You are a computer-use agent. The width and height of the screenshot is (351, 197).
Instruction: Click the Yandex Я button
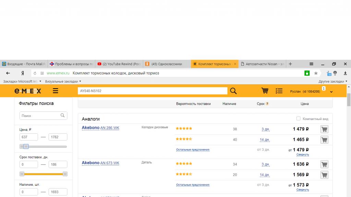pyautogui.click(x=23, y=73)
